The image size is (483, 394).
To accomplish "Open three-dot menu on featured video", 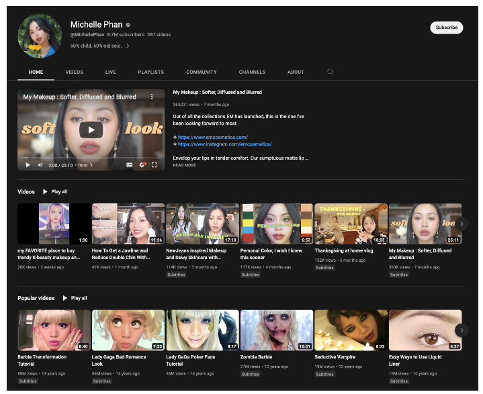I will click(x=152, y=97).
